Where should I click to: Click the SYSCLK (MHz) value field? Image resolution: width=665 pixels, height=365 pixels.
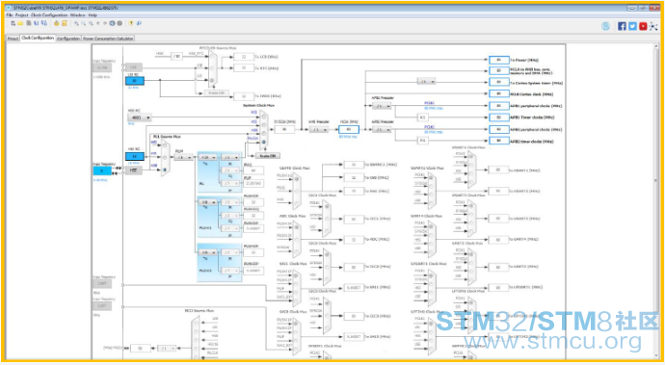pyautogui.click(x=284, y=129)
